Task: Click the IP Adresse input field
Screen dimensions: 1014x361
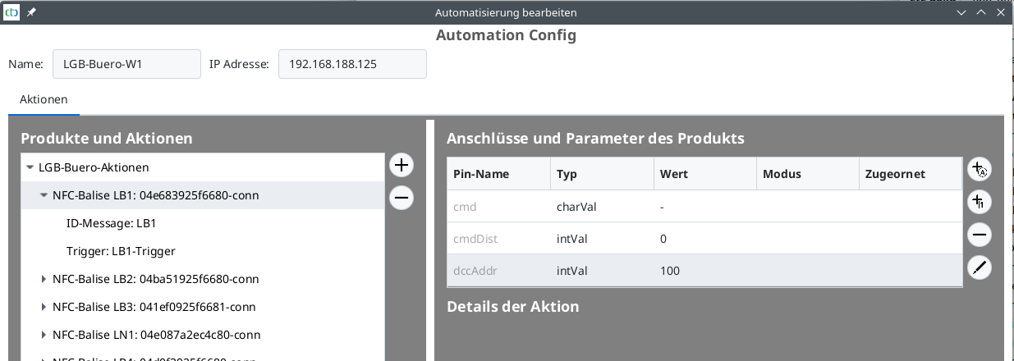Action: pyautogui.click(x=352, y=64)
